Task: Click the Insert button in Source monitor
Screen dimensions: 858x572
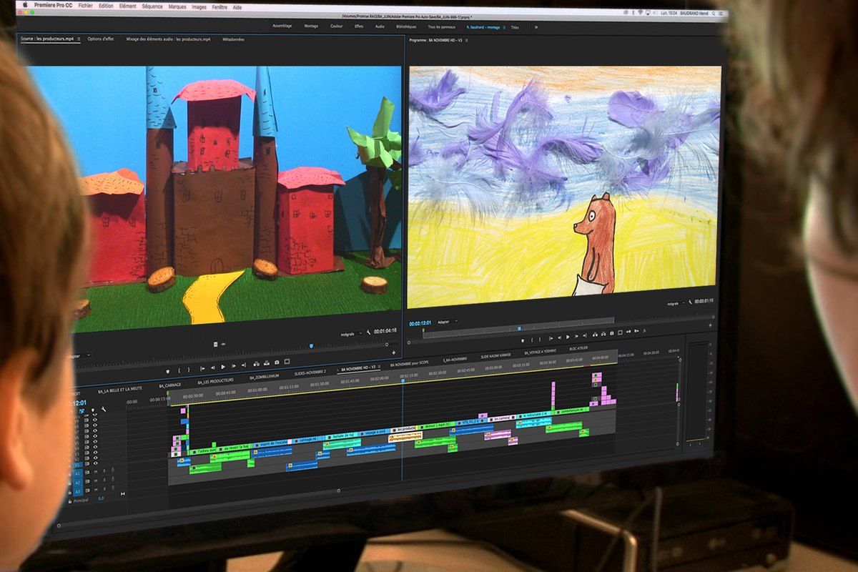Action: (257, 363)
